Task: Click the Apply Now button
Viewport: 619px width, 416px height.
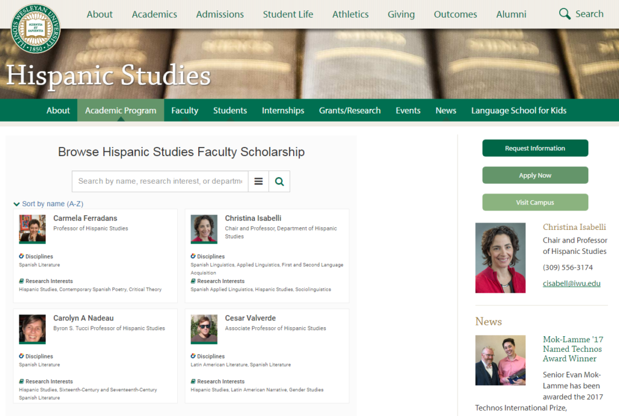Action: click(x=535, y=175)
